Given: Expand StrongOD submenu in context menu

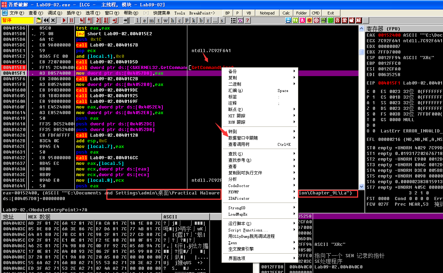Looking at the screenshot, I should pos(260,208).
